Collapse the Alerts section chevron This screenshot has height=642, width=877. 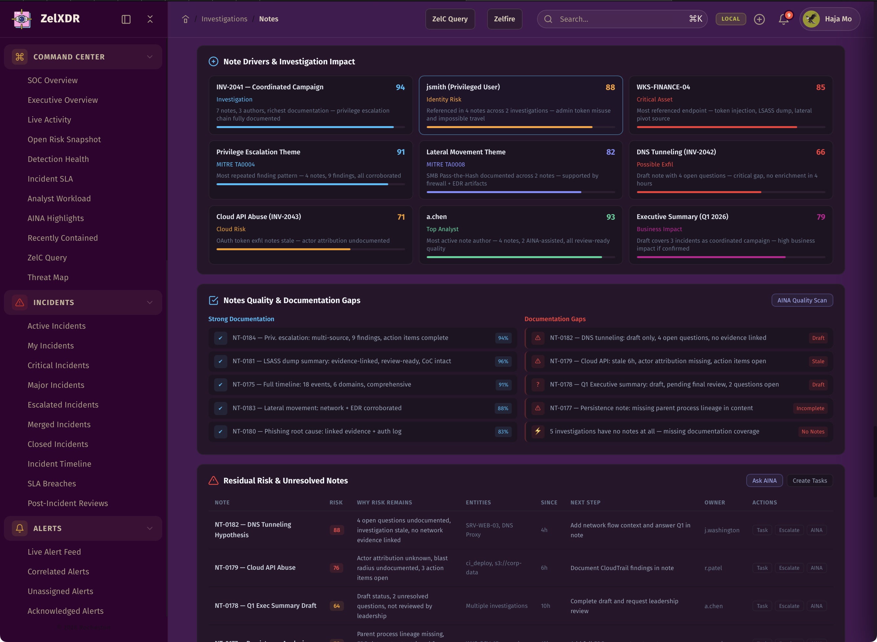(x=150, y=528)
